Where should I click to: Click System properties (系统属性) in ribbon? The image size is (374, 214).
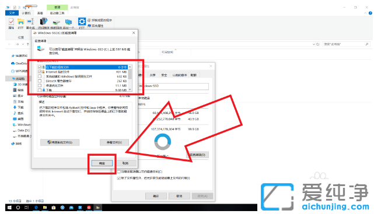[x=96, y=26]
